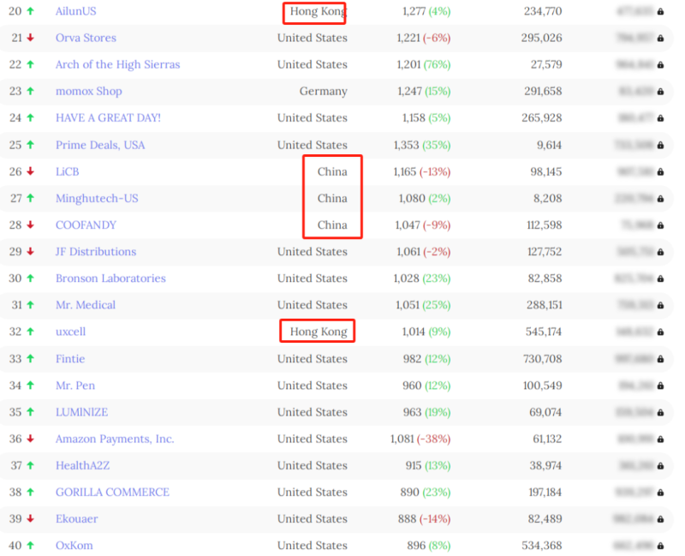This screenshot has width=685, height=556.
Task: Click the green up arrow beside rank 23
Action: [x=31, y=91]
